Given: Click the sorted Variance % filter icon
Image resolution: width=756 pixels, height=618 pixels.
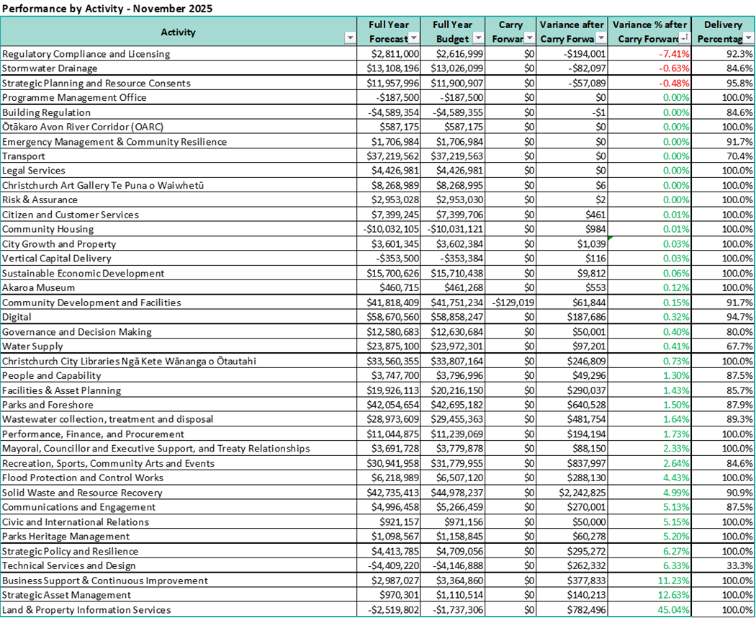Looking at the screenshot, I should pyautogui.click(x=684, y=39).
